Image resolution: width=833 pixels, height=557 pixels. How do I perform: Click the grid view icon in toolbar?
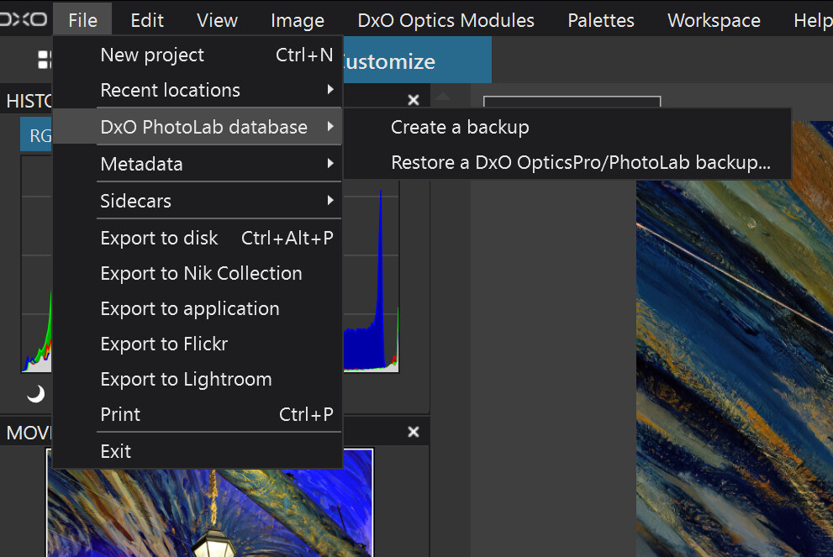(x=45, y=60)
